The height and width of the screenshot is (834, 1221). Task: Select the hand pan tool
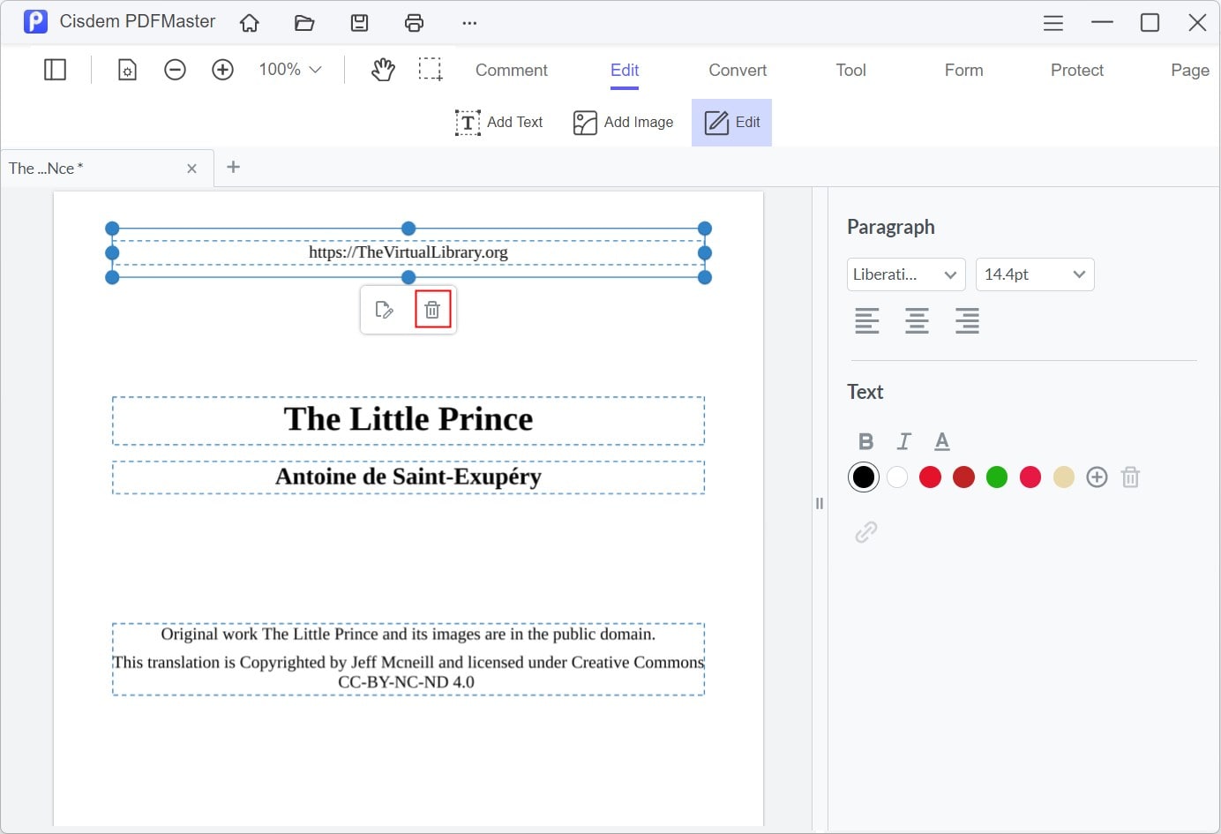coord(383,70)
